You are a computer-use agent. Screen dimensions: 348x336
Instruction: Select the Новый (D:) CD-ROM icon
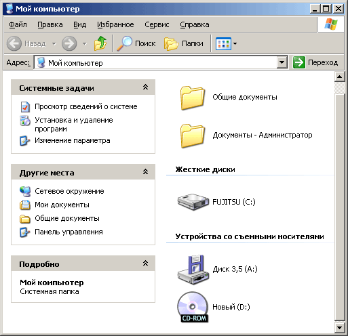pos(193,307)
